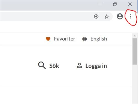Image resolution: width=138 pixels, height=104 pixels.
Task: Click empty tab strip area
Action: 46,4
